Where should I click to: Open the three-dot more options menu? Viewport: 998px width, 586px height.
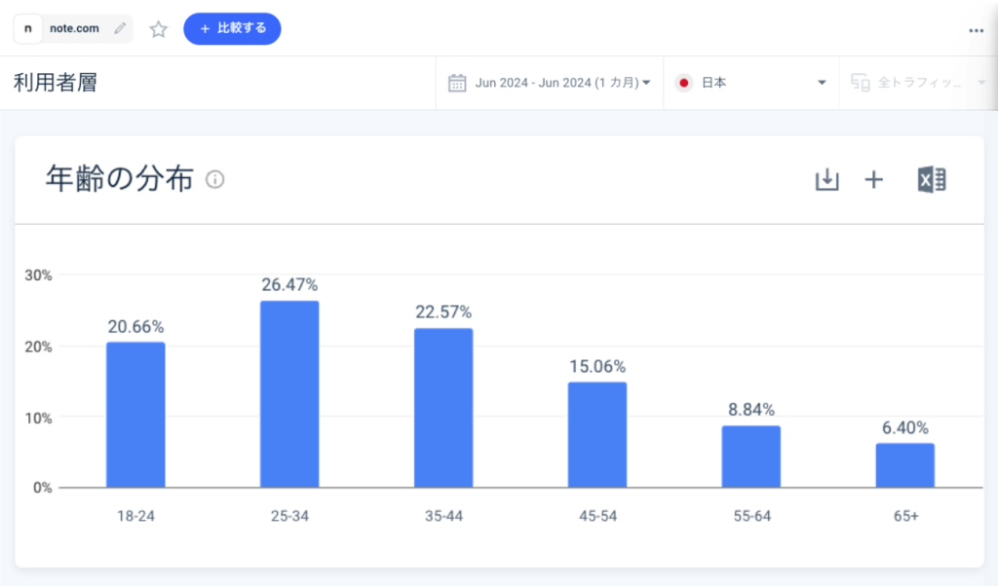(x=976, y=30)
